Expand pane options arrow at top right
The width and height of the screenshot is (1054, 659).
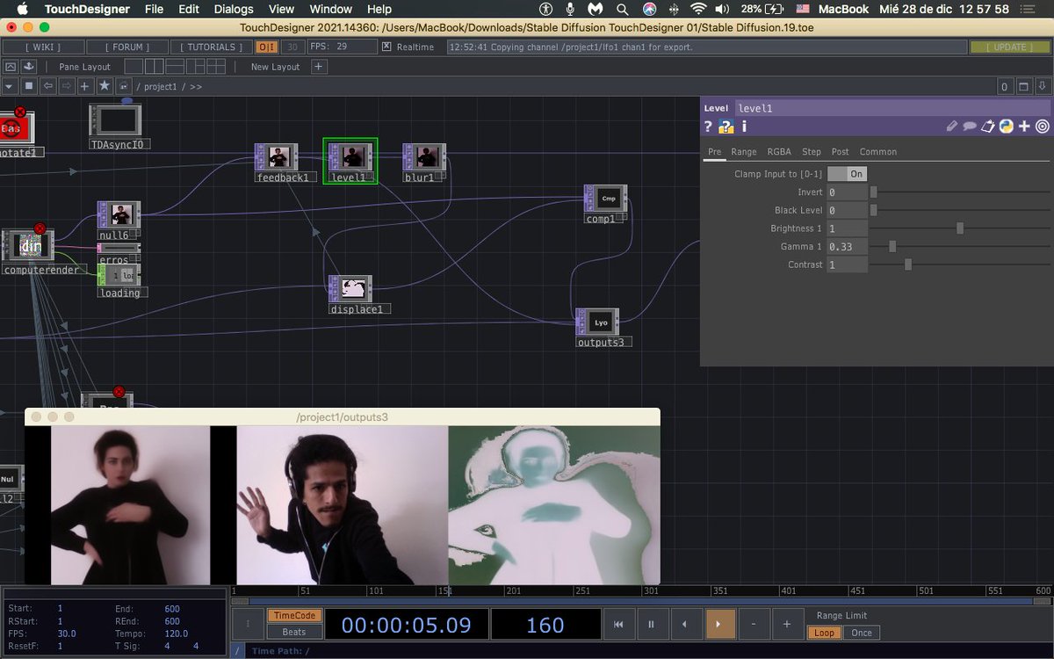(x=1043, y=86)
